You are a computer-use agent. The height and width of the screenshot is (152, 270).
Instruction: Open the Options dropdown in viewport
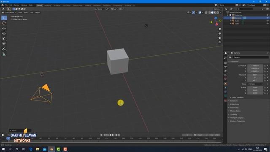click(x=218, y=9)
